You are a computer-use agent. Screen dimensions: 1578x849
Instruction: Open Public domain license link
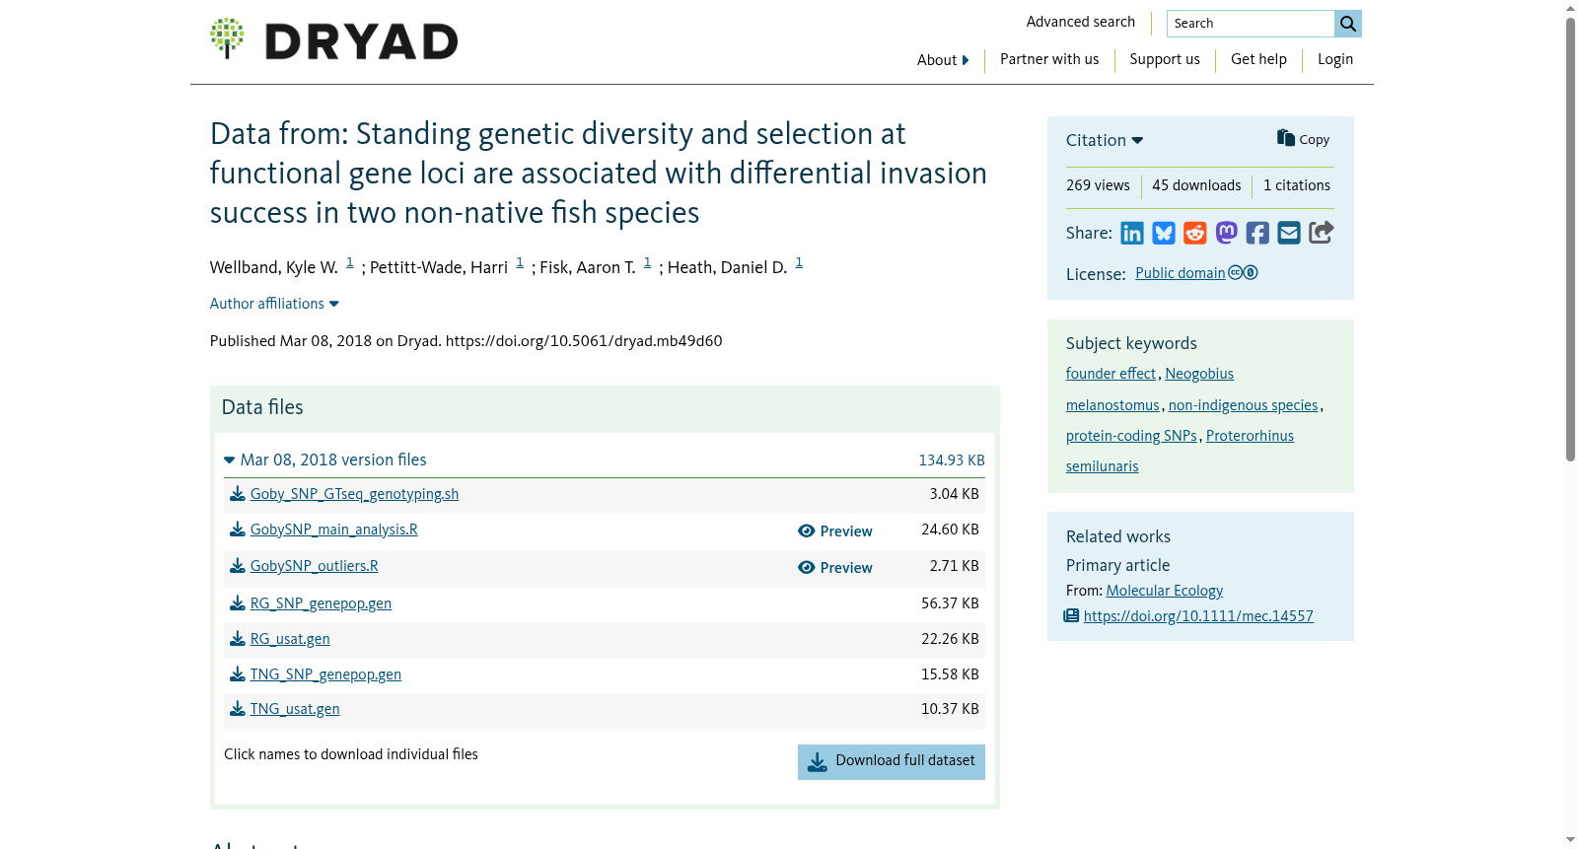coord(1181,273)
